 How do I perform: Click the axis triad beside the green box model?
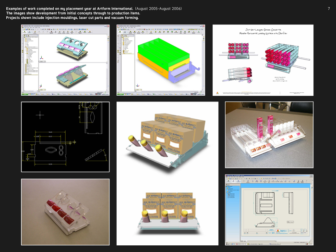pos(137,85)
